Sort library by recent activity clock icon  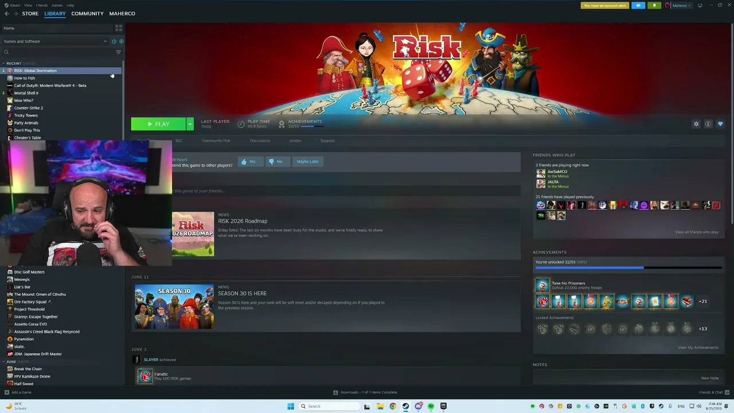114,41
